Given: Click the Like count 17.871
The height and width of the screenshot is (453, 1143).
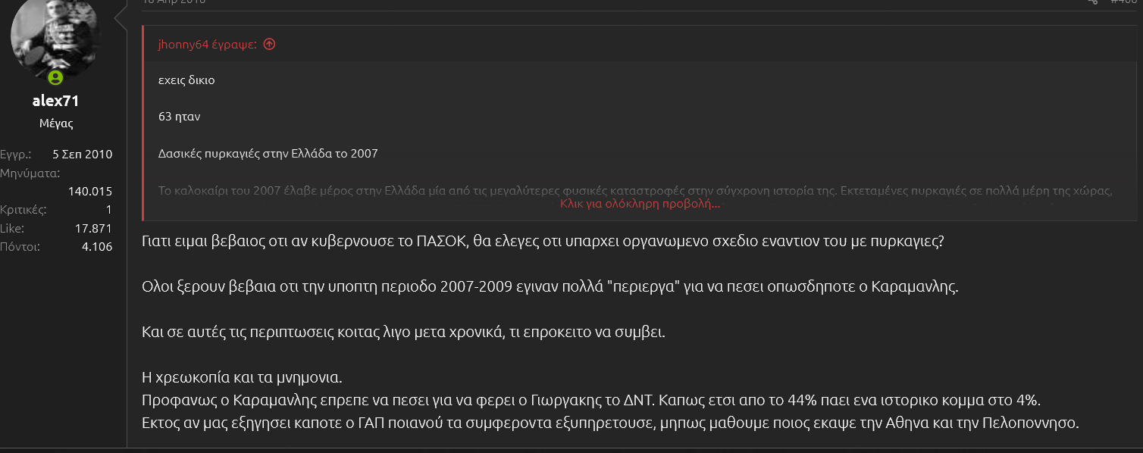Looking at the screenshot, I should (93, 228).
